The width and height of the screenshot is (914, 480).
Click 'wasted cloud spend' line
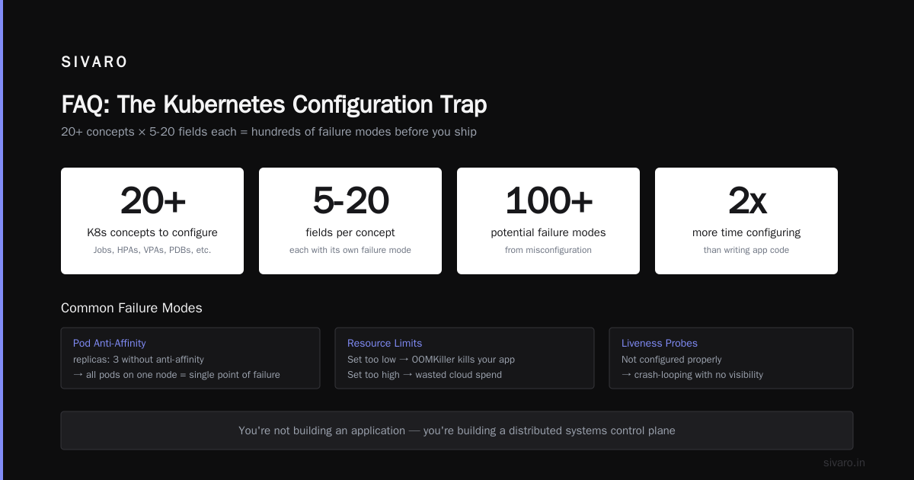pos(425,375)
